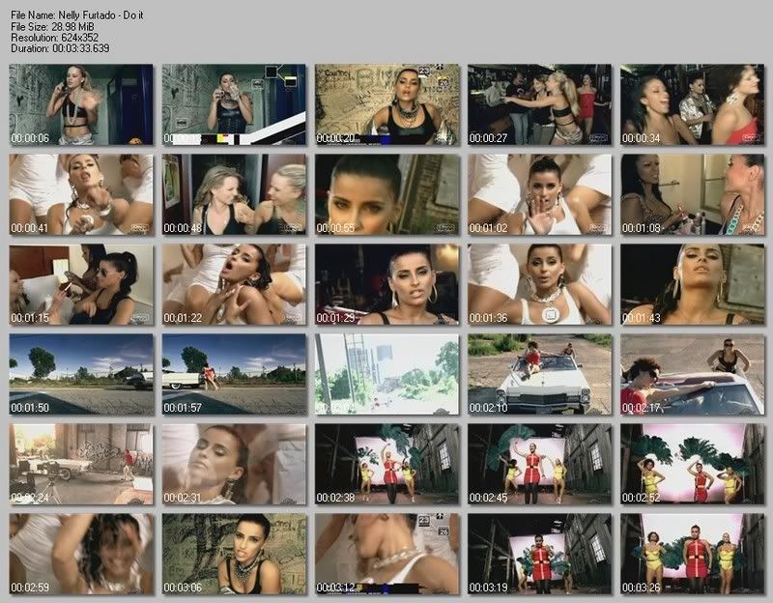Pick the frame timestamped 00:02:31
This screenshot has height=603, width=773.
(234, 465)
